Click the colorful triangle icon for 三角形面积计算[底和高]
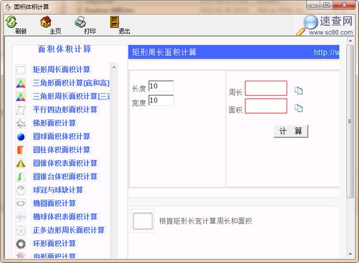 point(21,83)
